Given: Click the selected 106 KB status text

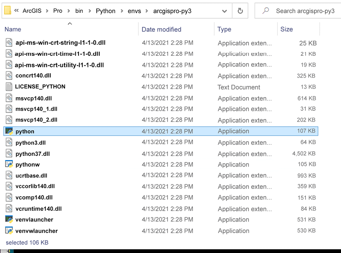Looking at the screenshot, I should pos(27,242).
